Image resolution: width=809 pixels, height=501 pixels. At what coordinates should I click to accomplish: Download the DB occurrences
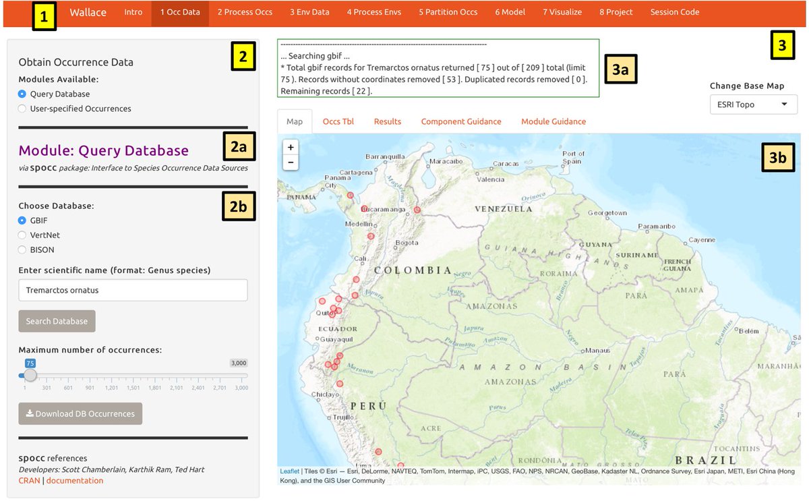coord(80,413)
